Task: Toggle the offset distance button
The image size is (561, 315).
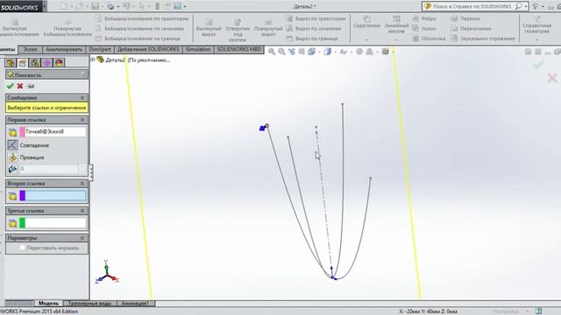Action: [12, 169]
